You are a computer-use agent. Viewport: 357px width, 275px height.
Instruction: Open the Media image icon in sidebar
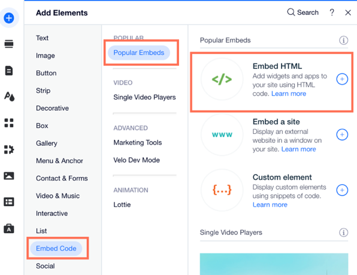click(9, 176)
